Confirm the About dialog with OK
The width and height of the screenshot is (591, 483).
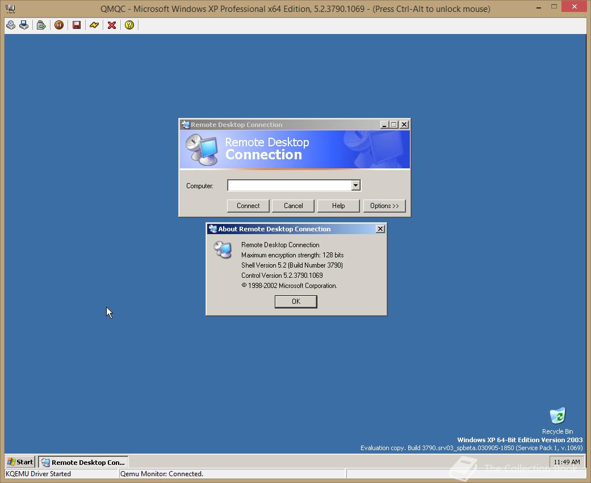coord(296,302)
